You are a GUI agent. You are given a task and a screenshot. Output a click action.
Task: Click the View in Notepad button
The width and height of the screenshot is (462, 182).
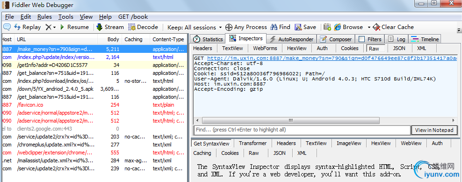434,130
